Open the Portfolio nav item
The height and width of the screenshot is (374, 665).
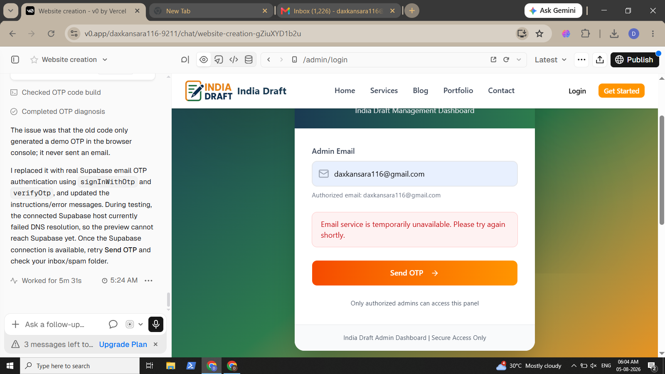point(458,91)
